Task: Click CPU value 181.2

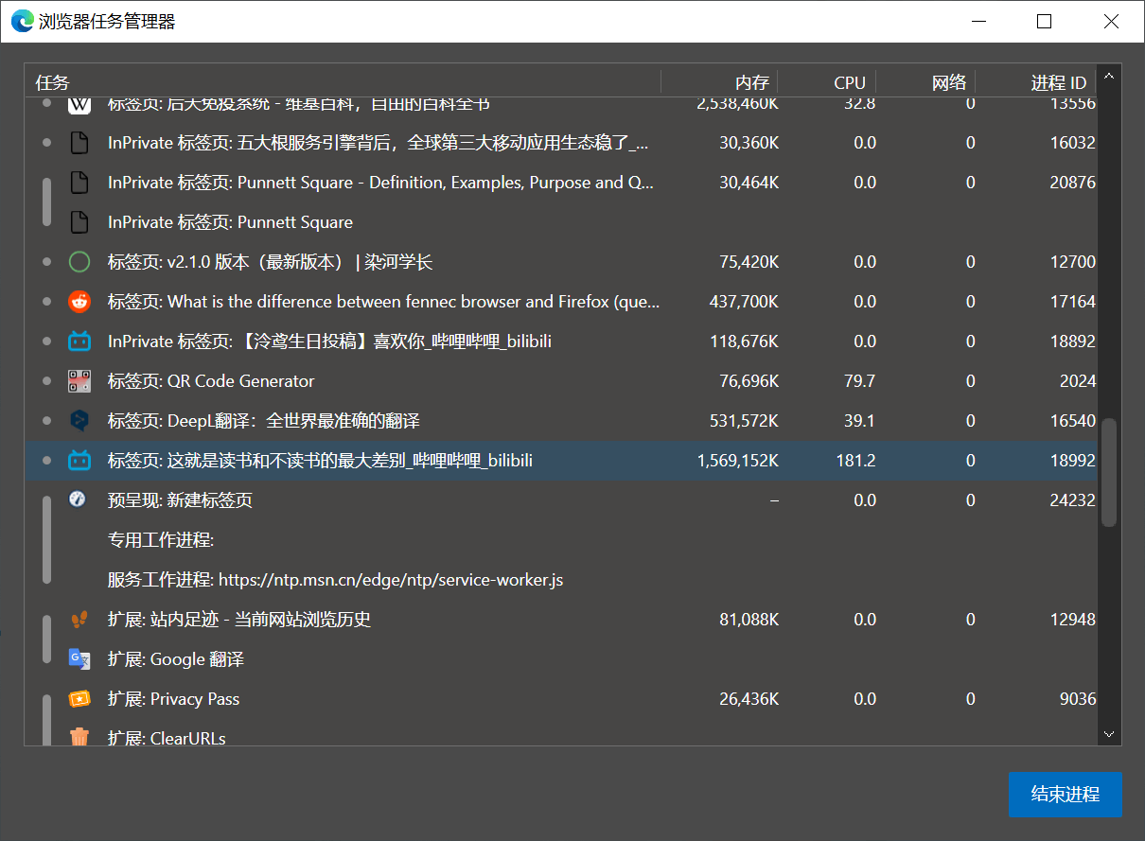Action: point(856,461)
